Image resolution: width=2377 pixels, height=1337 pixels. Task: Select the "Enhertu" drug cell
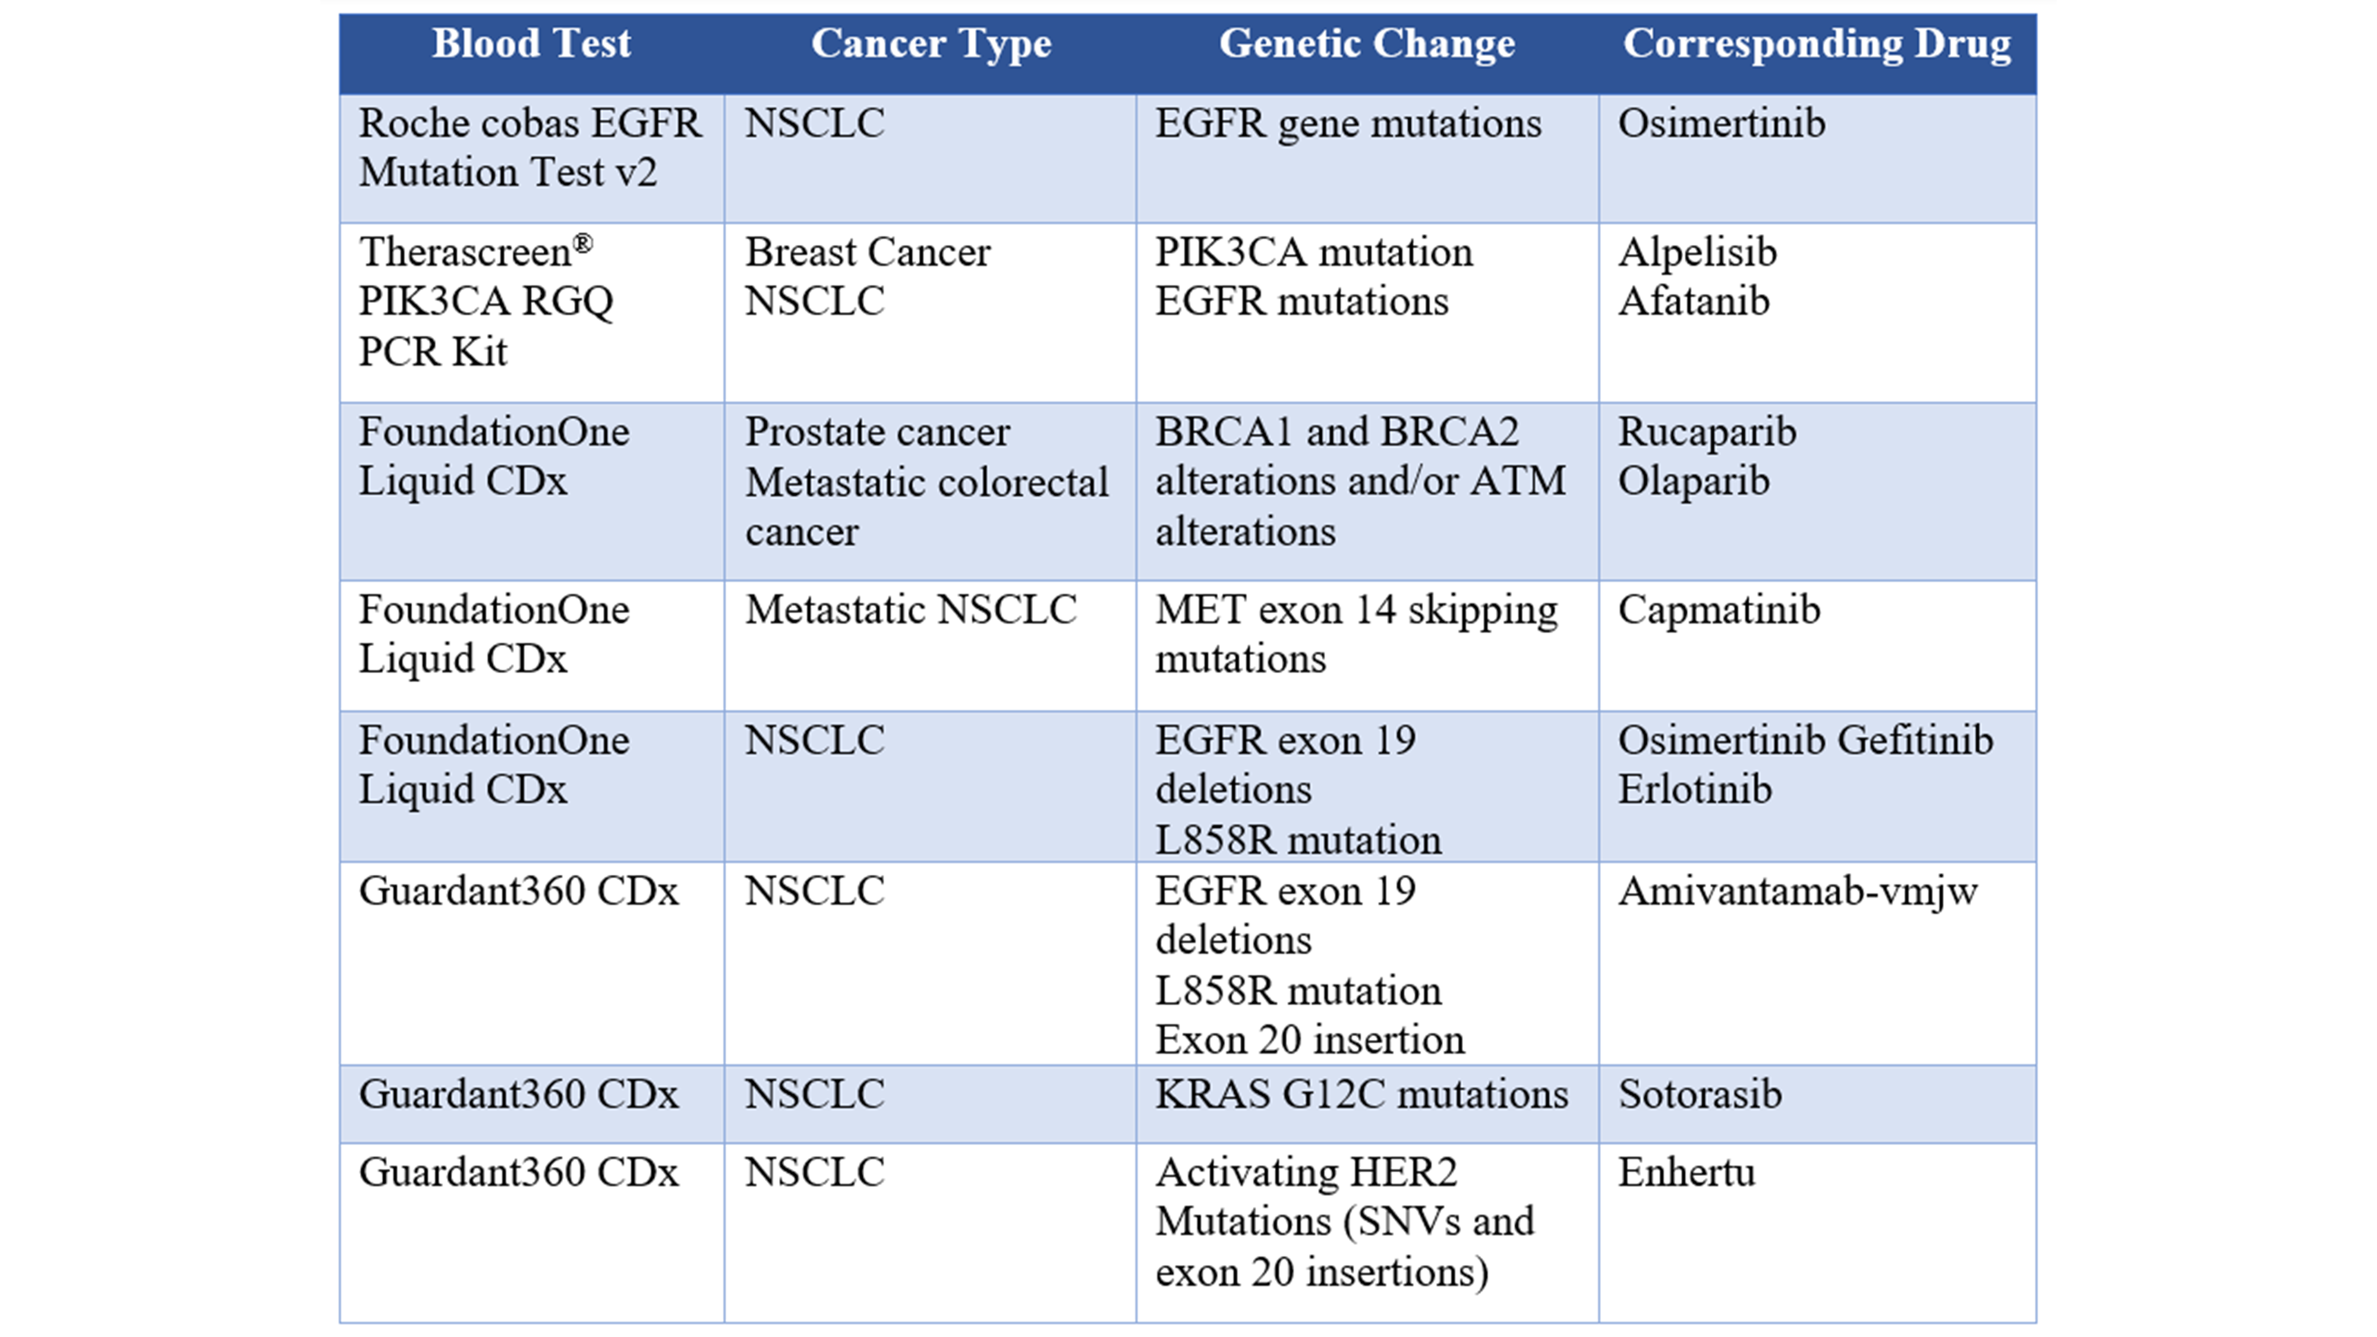click(x=1687, y=1173)
